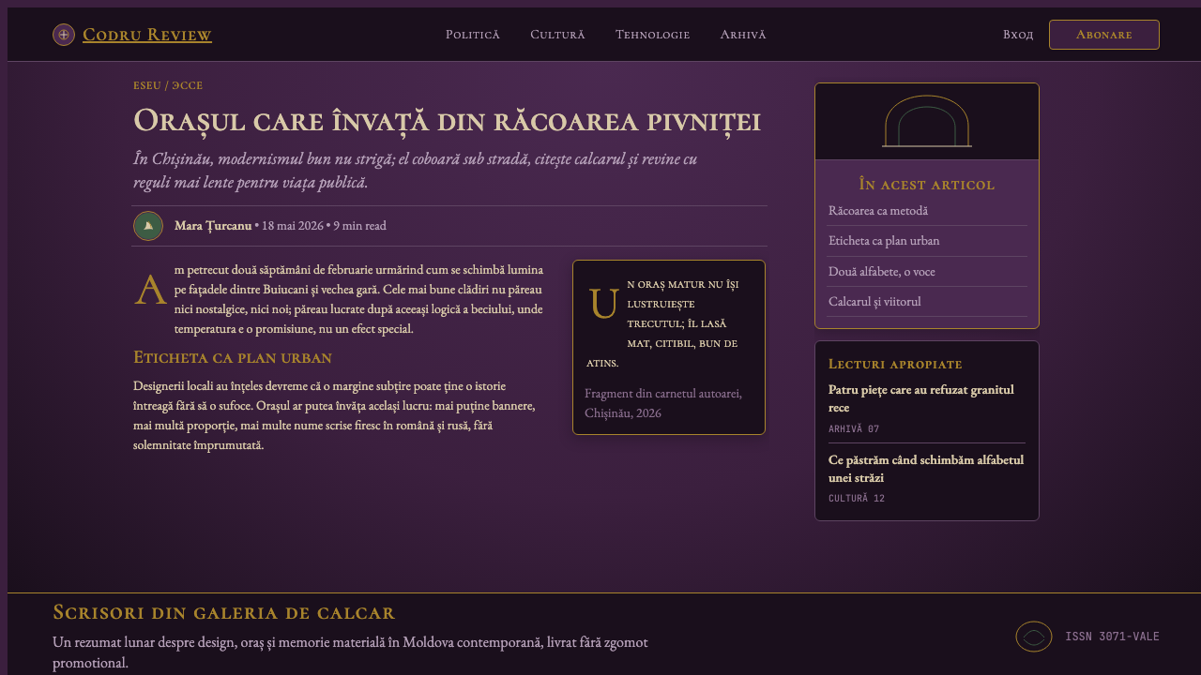Click the ISSN 3071-VALE text
This screenshot has width=1201, height=675.
click(x=1112, y=637)
